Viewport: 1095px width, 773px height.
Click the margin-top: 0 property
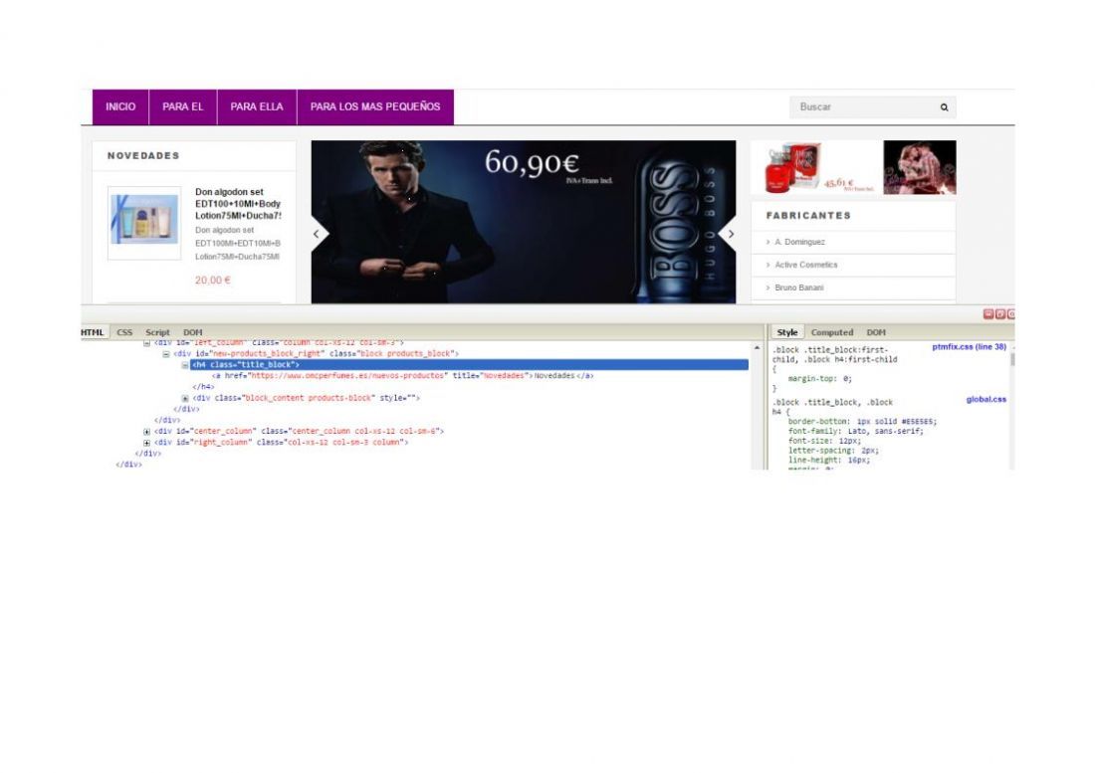(x=820, y=379)
